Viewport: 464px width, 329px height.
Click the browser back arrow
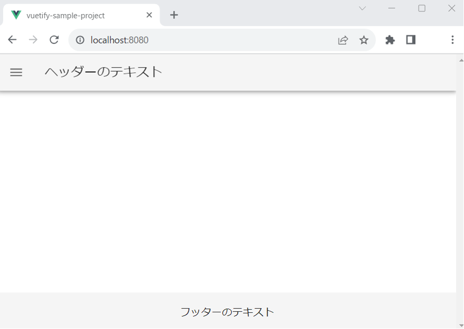click(x=13, y=40)
